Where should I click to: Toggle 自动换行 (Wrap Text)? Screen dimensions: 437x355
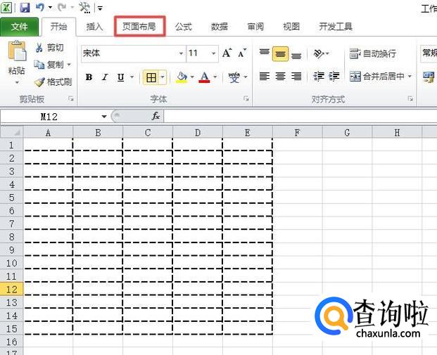[373, 53]
